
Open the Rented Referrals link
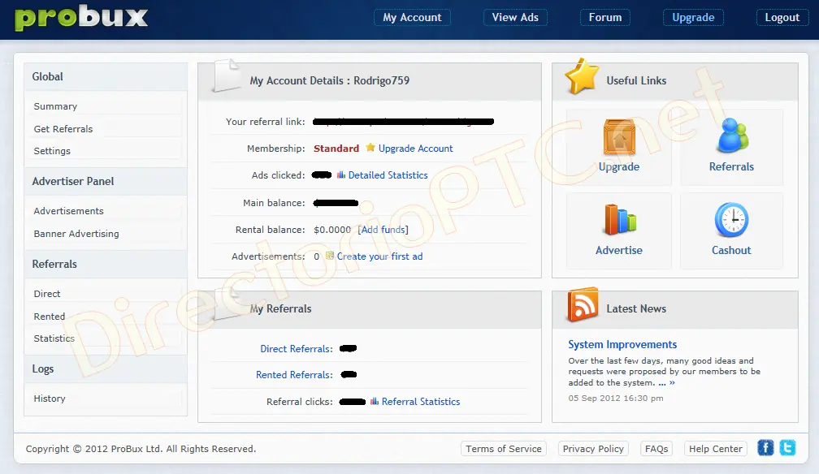(293, 375)
